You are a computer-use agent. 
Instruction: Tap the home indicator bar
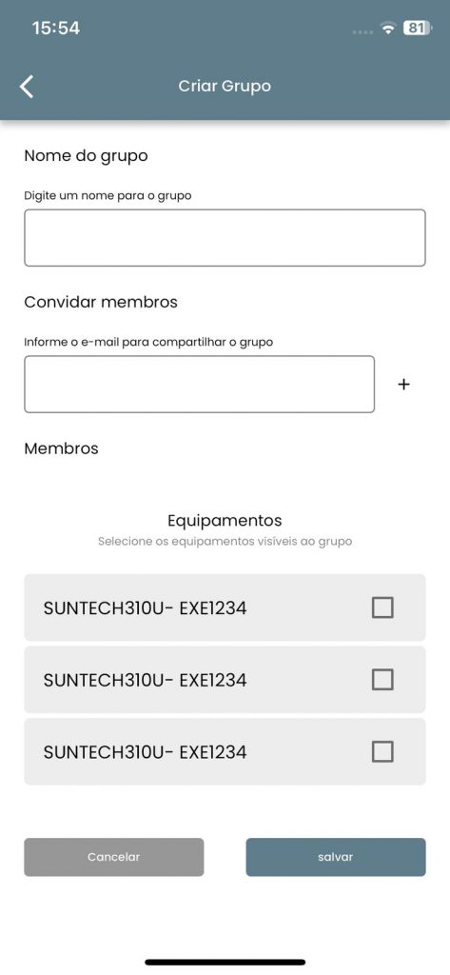click(225, 962)
